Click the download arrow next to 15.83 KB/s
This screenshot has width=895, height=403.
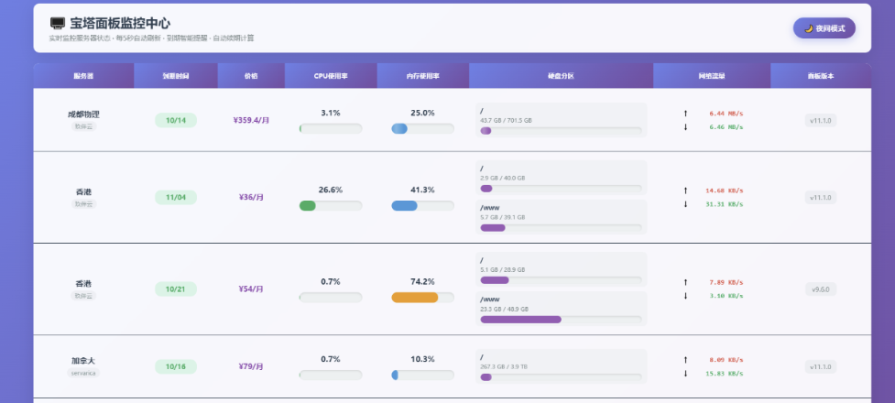pos(685,373)
